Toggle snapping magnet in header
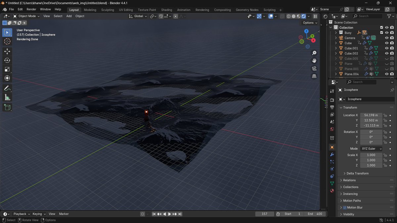Viewport: 397px width, 223px height. pos(161,16)
